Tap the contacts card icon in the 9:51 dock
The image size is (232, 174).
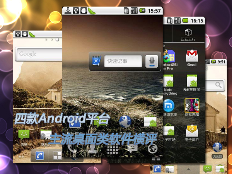[170, 169]
